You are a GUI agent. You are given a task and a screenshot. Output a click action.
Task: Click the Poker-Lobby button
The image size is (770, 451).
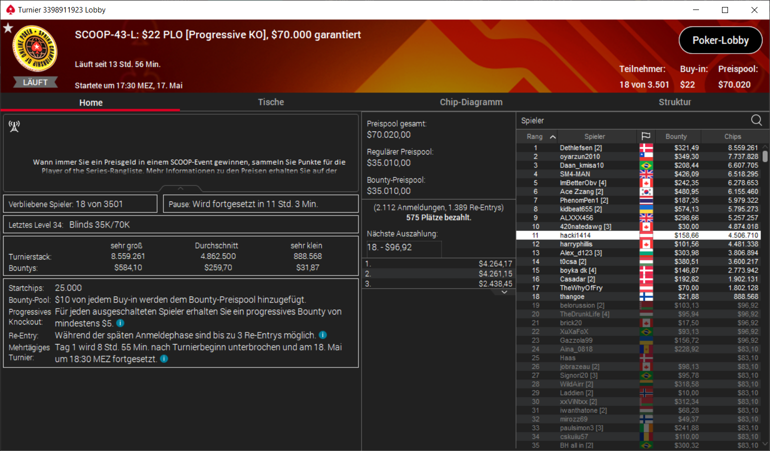coord(720,40)
